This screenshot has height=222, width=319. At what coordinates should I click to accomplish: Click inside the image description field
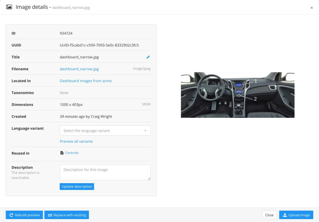pos(105,172)
